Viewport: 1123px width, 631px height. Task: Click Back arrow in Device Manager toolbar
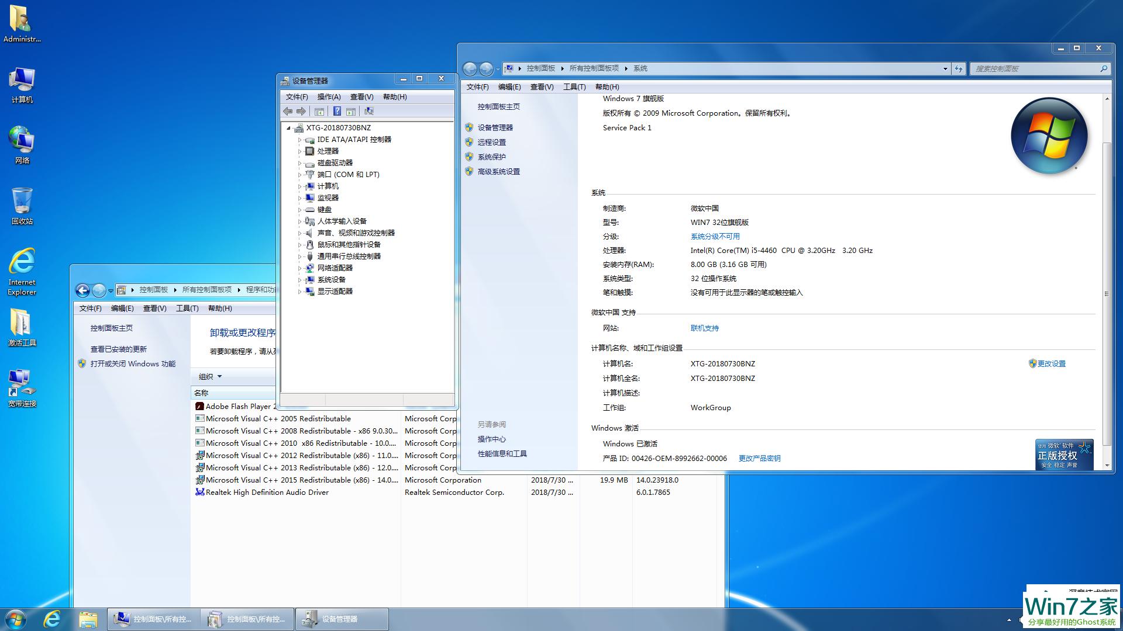click(288, 111)
